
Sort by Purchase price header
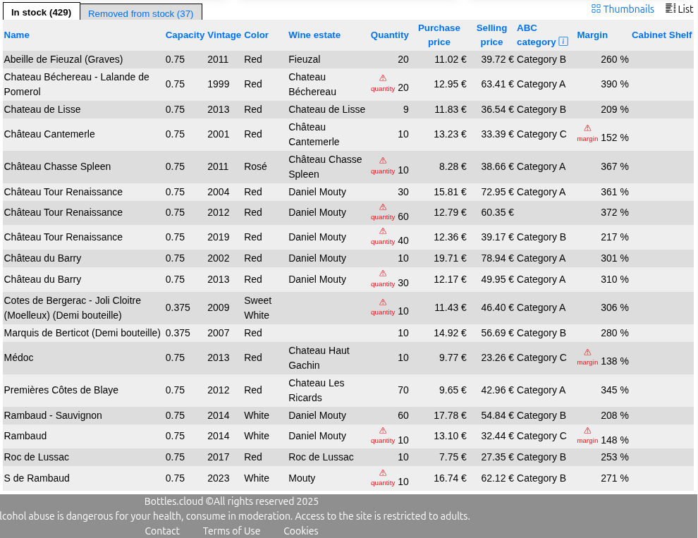[x=439, y=35]
